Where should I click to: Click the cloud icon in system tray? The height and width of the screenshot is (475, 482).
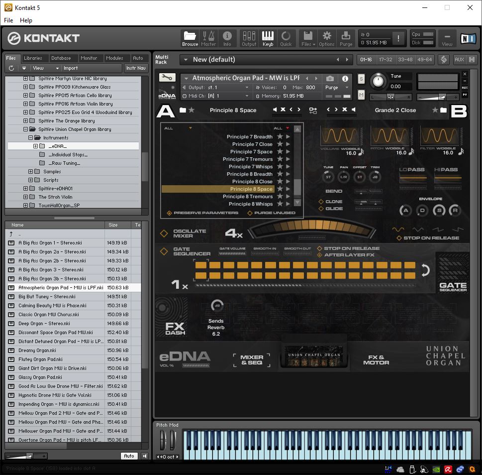point(400,470)
